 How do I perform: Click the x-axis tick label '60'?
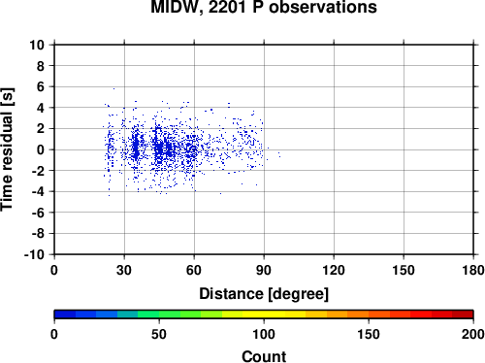pos(194,270)
